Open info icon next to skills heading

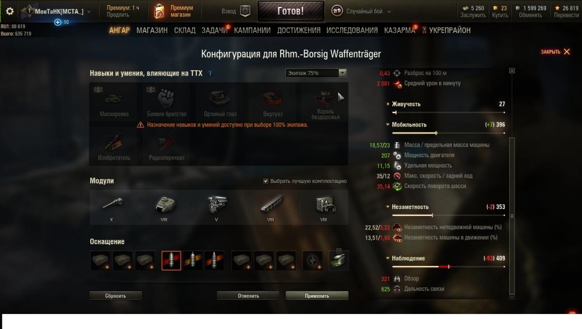(x=210, y=74)
